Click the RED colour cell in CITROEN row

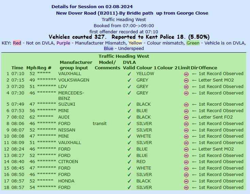pyautogui.click(x=141, y=162)
